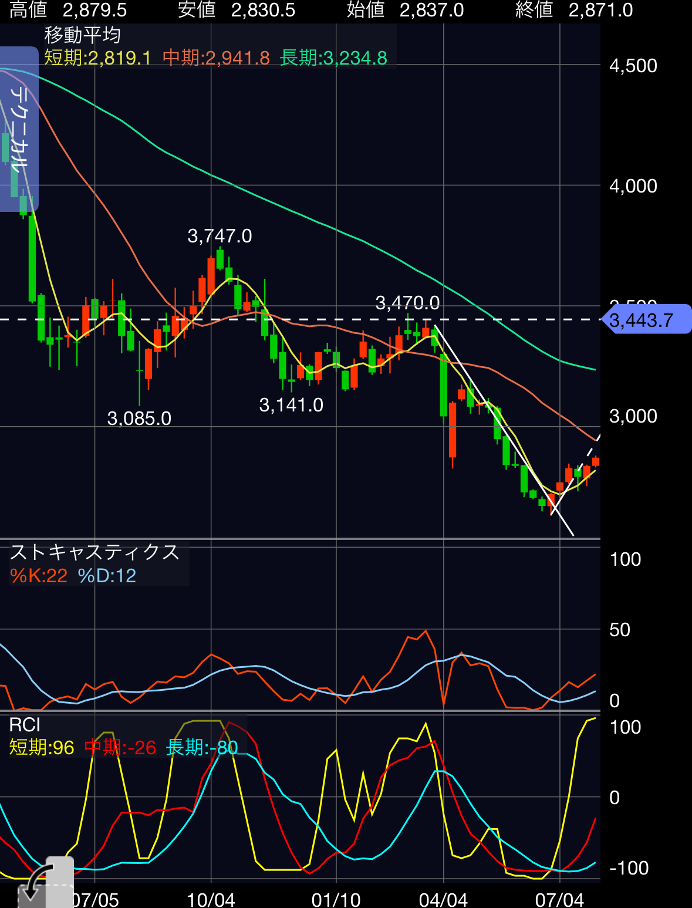Tap the %K:22 stochastic value
This screenshot has height=908, width=692.
coord(39,576)
